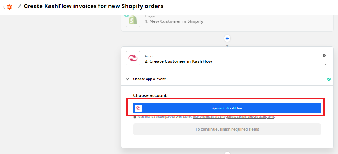Screen dimensions: 338x154
Task: Click the KashFlow logo inside the sign-in button
Action: [x=138, y=108]
